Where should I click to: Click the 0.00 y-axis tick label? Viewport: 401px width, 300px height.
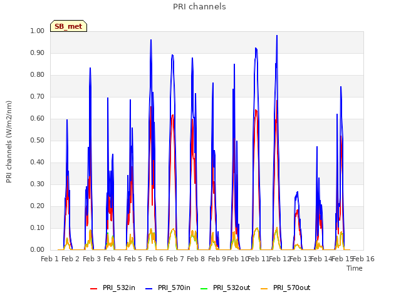pos(38,249)
